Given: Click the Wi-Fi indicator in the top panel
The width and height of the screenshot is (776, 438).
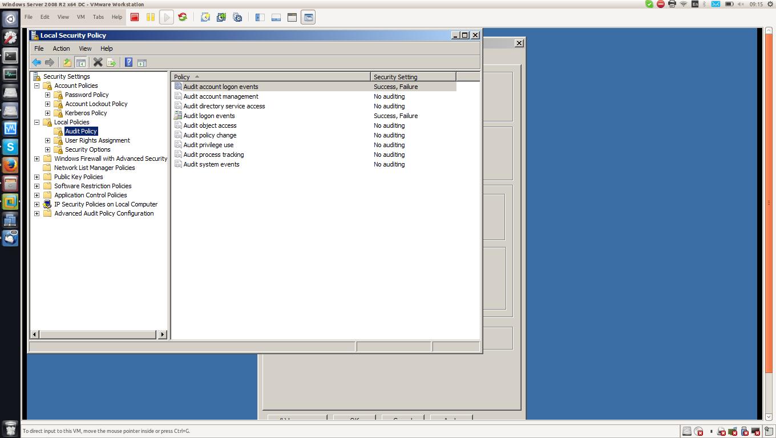Looking at the screenshot, I should pos(684,4).
